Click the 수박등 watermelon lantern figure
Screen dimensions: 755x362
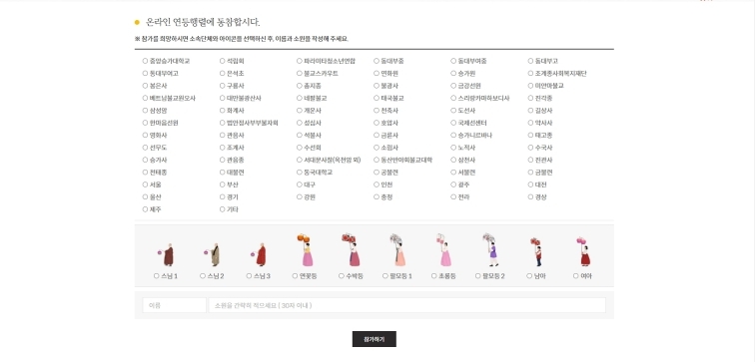[x=352, y=250]
